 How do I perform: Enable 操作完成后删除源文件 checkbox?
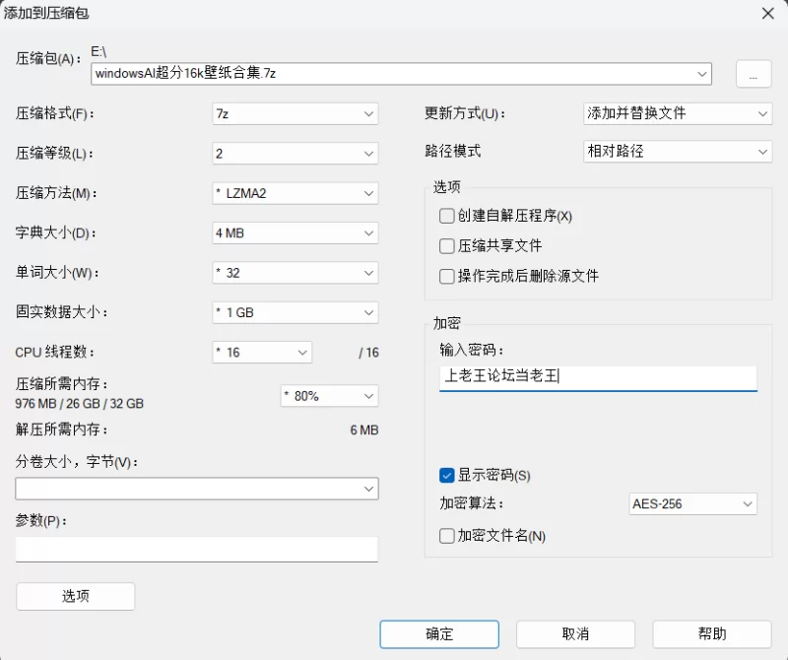pyautogui.click(x=447, y=277)
